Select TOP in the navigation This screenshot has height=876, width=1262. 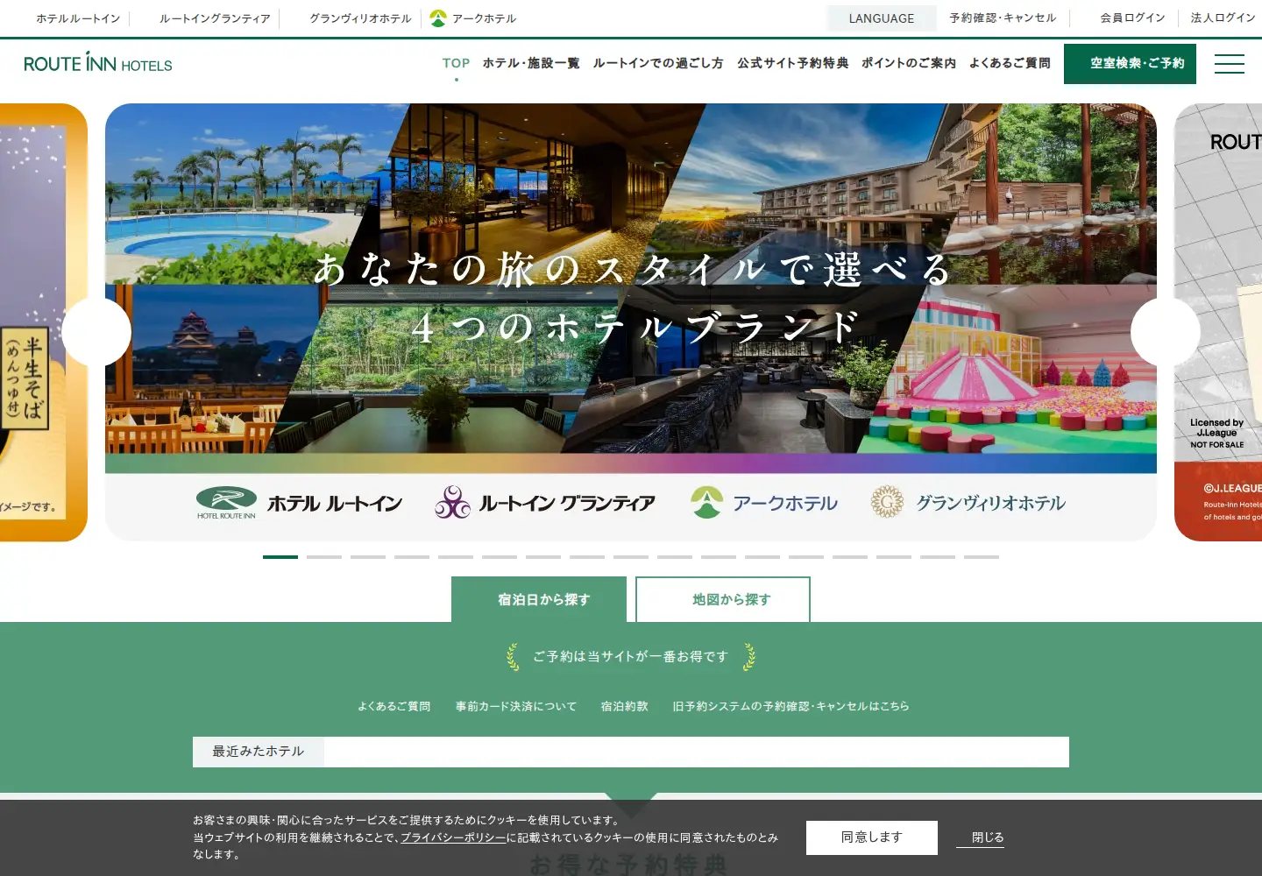456,63
